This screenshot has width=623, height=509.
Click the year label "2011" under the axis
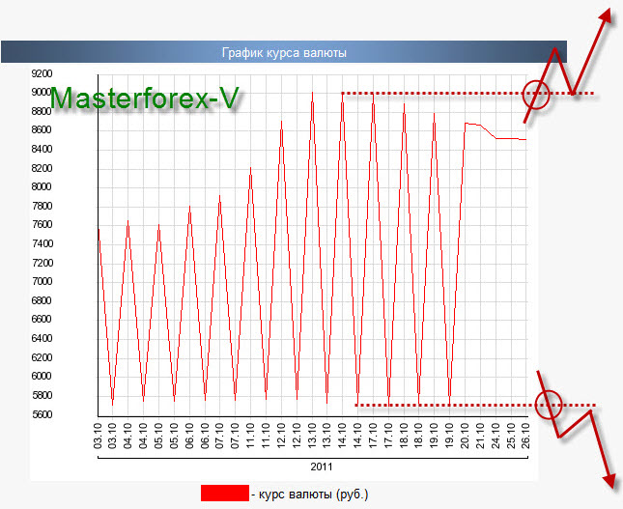(x=322, y=467)
